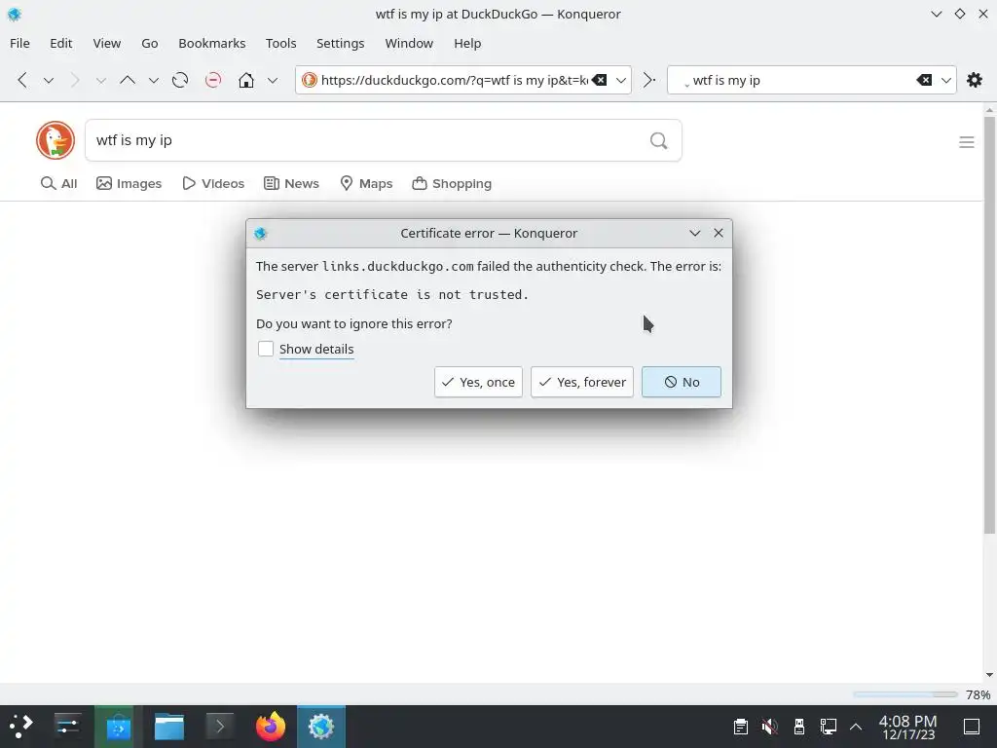Image resolution: width=997 pixels, height=748 pixels.
Task: Launch Konsole terminal from taskbar
Action: pos(220,727)
